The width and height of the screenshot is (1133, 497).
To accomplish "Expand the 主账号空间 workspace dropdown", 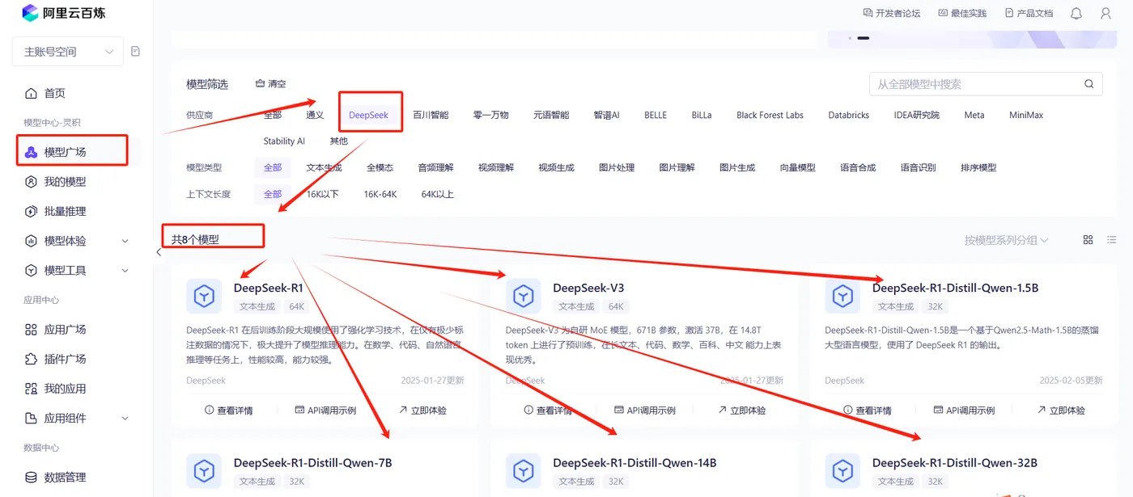I will click(68, 52).
